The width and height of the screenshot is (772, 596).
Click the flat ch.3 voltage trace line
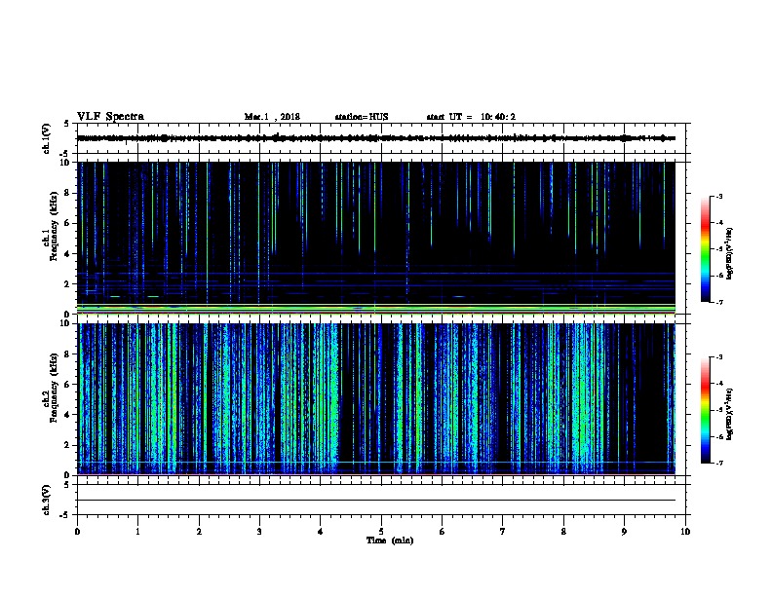376,501
